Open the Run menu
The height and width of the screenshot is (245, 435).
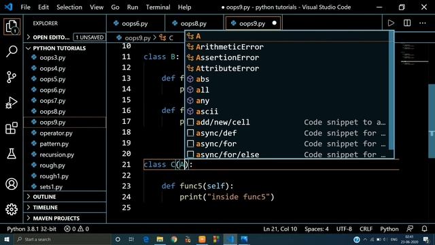point(133,7)
